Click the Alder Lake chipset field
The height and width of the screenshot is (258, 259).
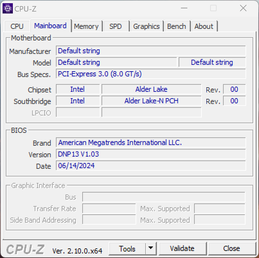point(151,89)
